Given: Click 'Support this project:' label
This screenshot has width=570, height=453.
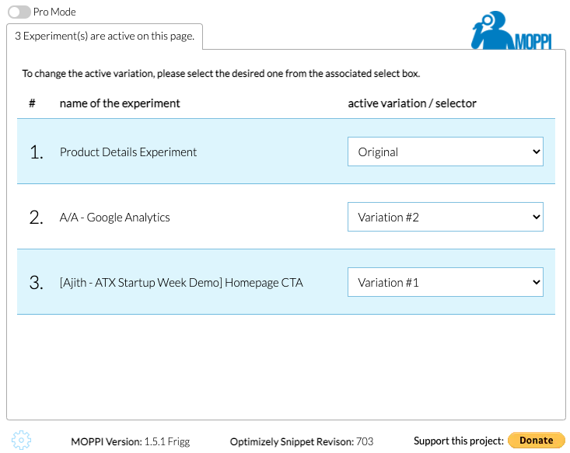Looking at the screenshot, I should (458, 441).
